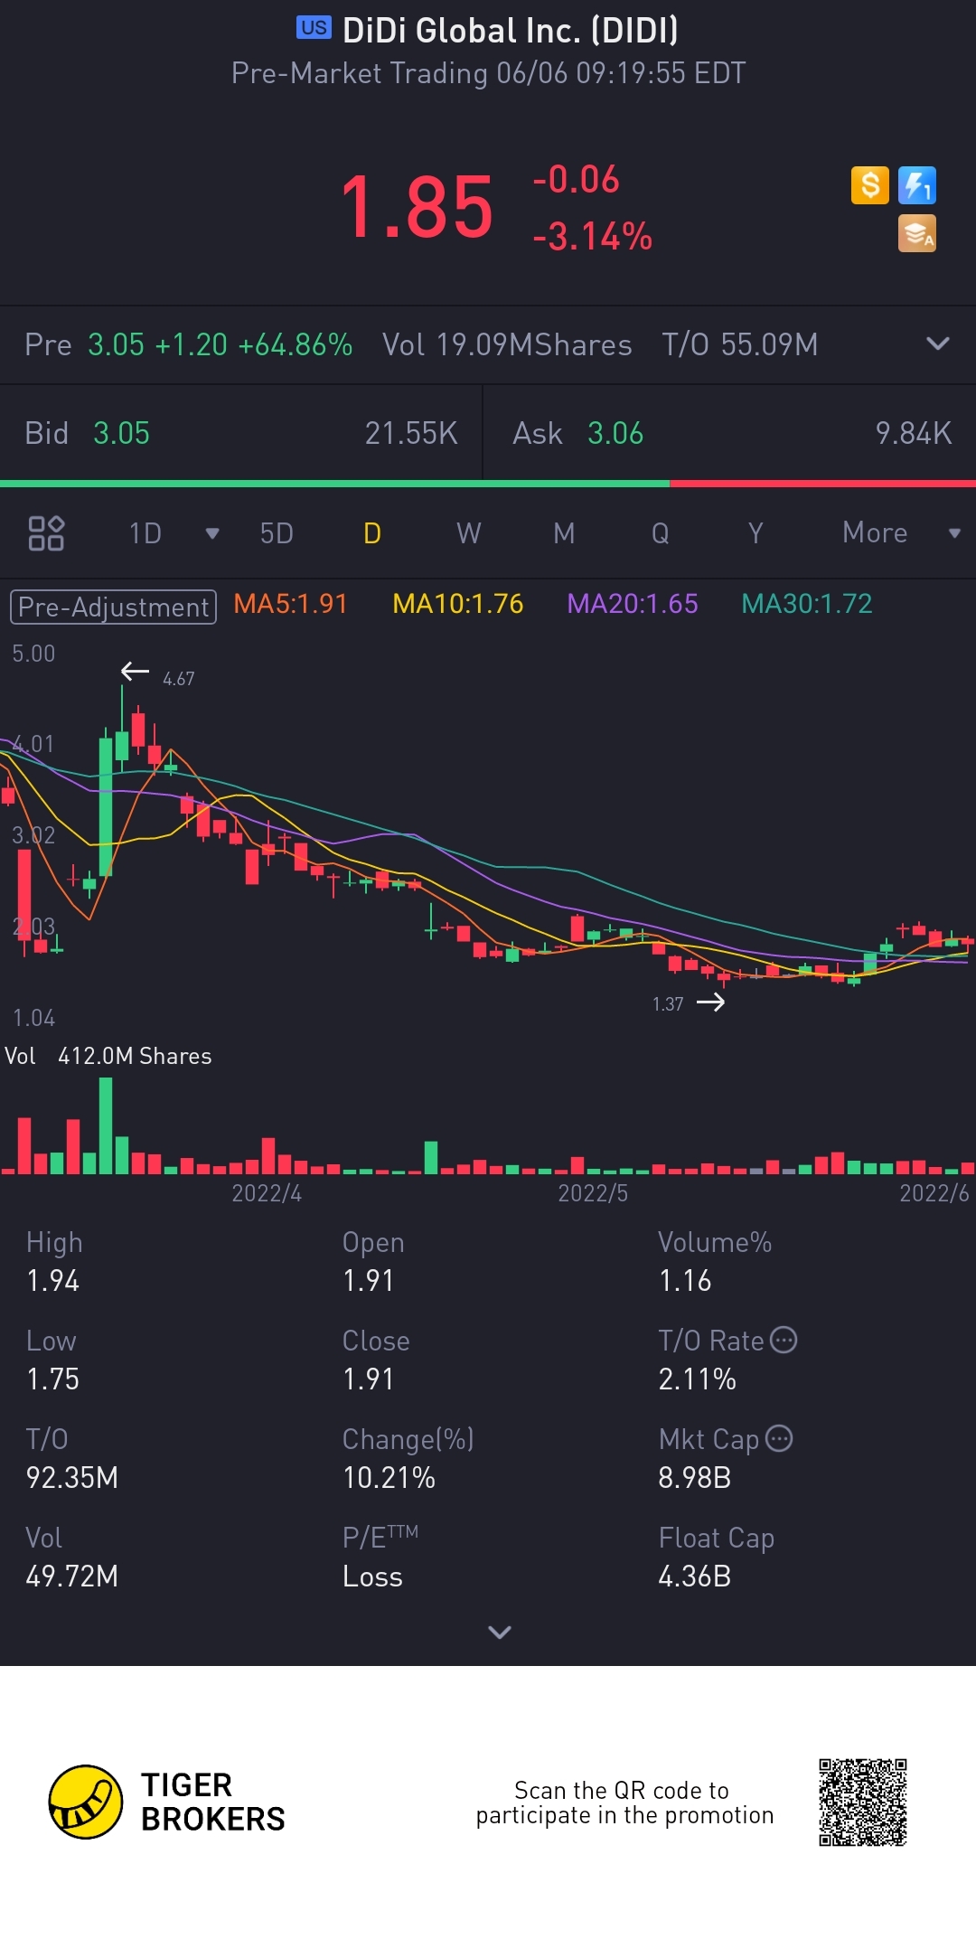The image size is (976, 1939).
Task: Tap the +64.86% pre-market change
Action: 296,344
